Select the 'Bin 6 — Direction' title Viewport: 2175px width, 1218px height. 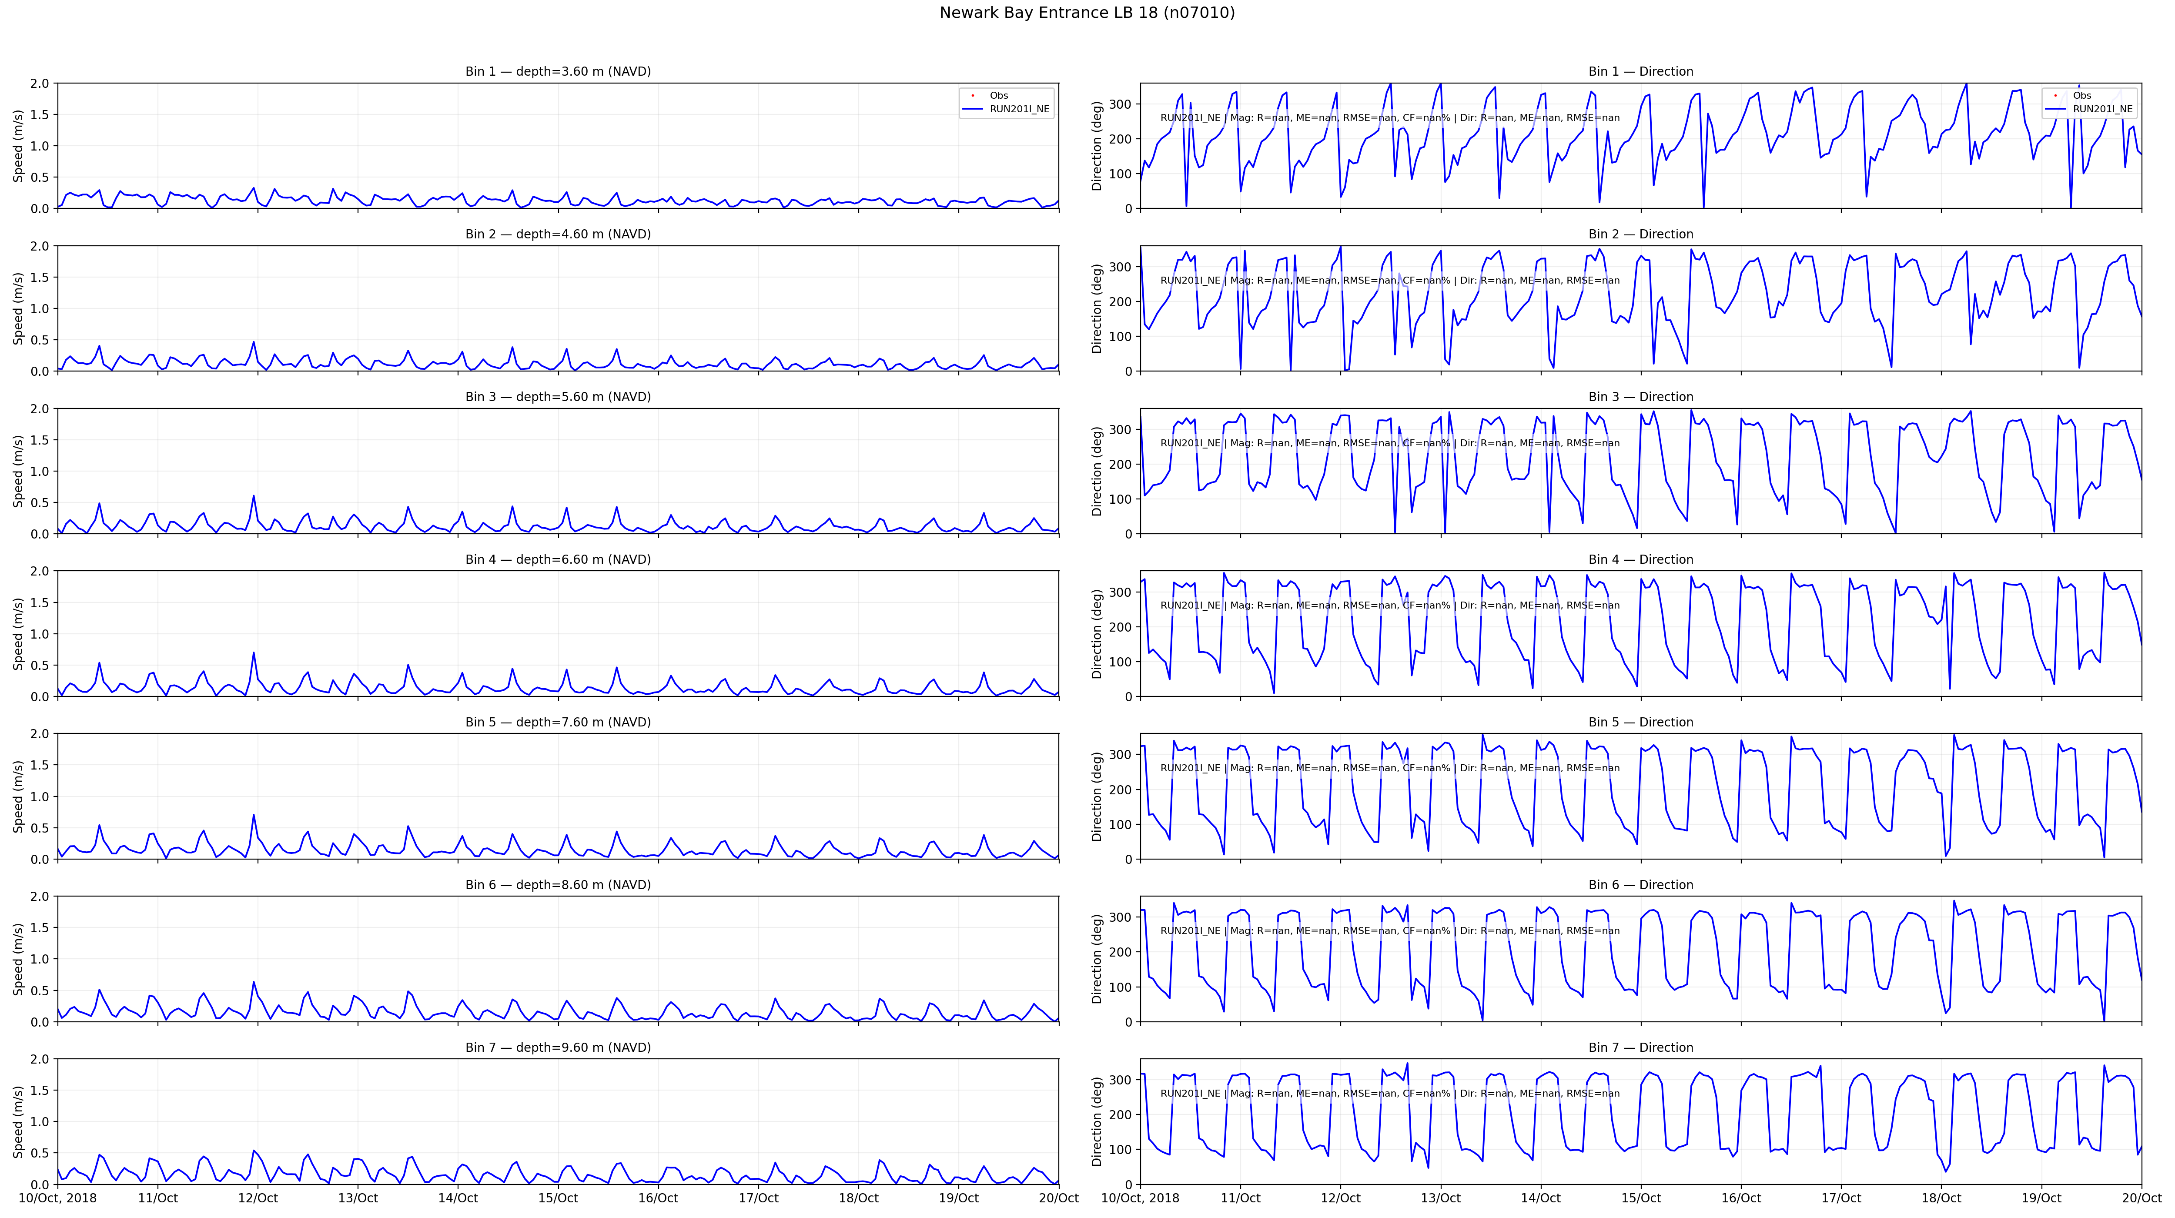(1640, 885)
